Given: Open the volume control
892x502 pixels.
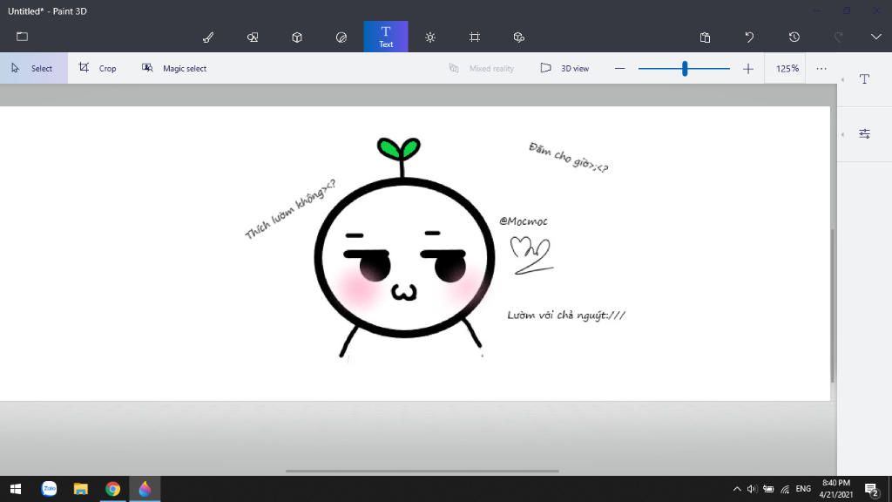Looking at the screenshot, I should 752,489.
